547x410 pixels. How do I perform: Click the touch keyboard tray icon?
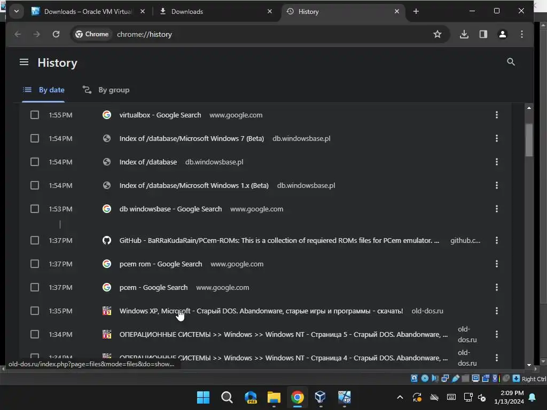pos(451,397)
